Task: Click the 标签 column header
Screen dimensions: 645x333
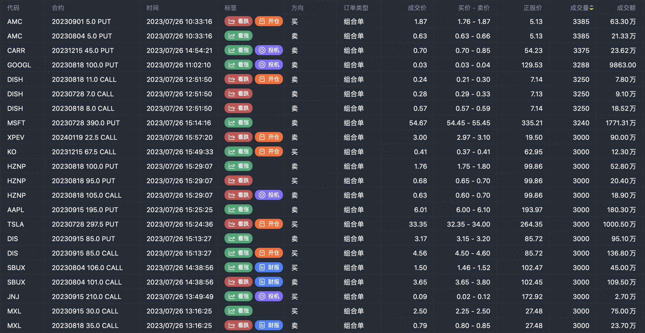Action: (231, 8)
